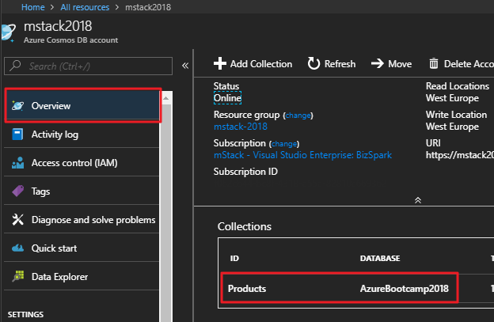Viewport: 494px width, 322px height.
Task: Click the Overview planet icon
Action: pos(17,106)
